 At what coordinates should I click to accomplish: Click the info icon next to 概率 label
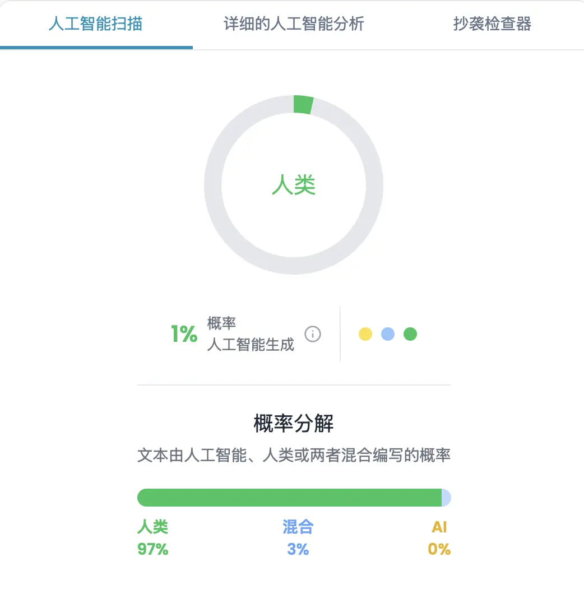click(x=313, y=334)
